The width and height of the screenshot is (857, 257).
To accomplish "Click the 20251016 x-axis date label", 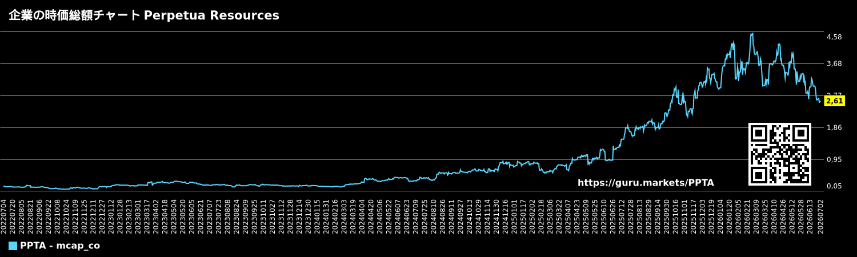I will [675, 216].
